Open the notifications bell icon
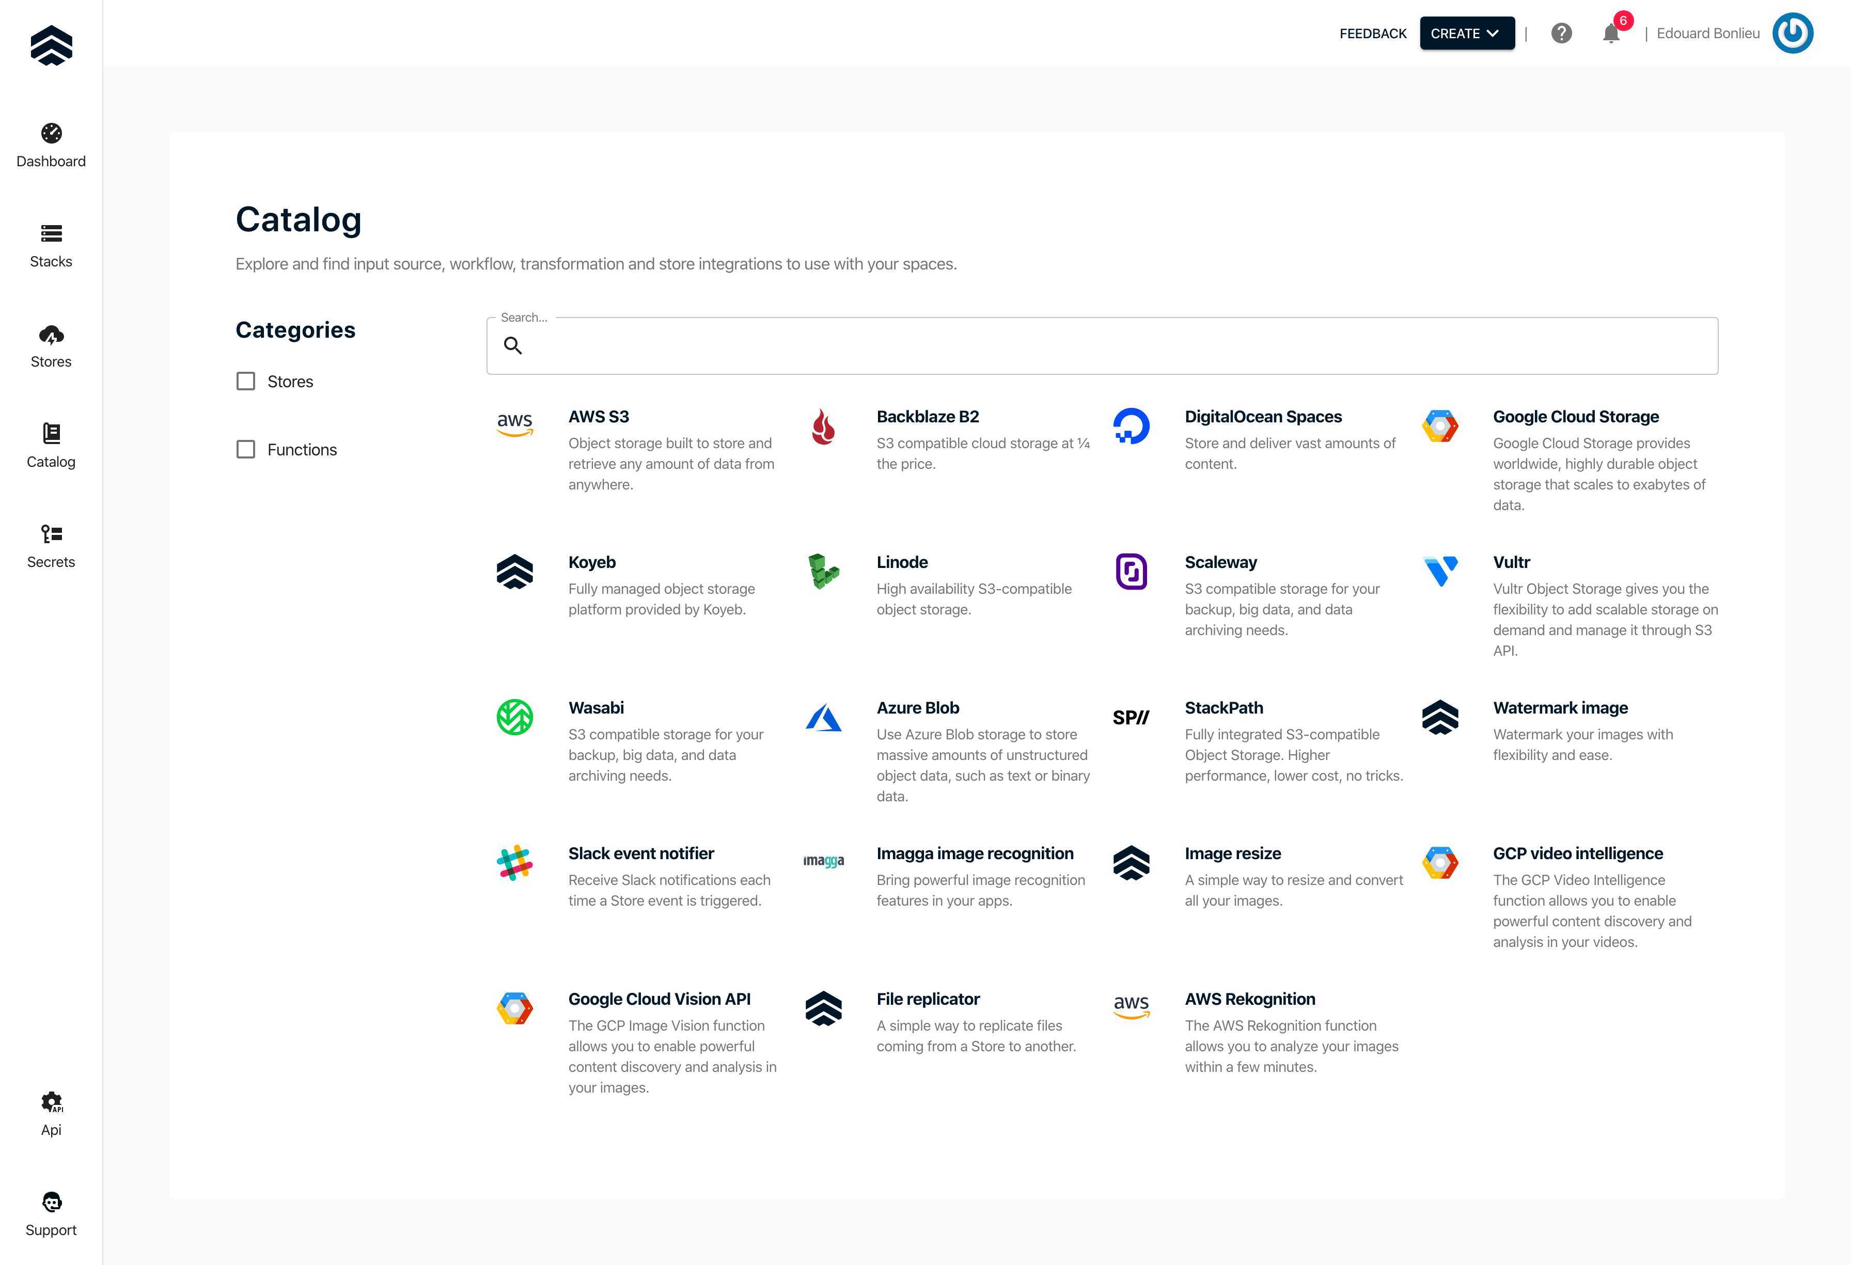Image resolution: width=1851 pixels, height=1265 pixels. [x=1610, y=34]
